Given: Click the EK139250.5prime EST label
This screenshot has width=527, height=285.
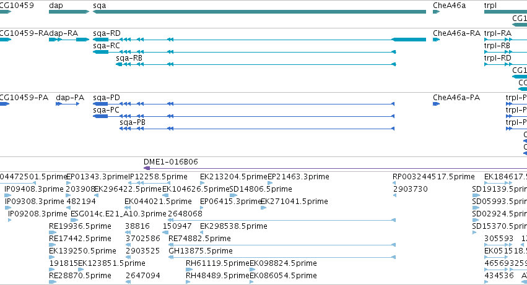Looking at the screenshot, I should pyautogui.click(x=83, y=251).
